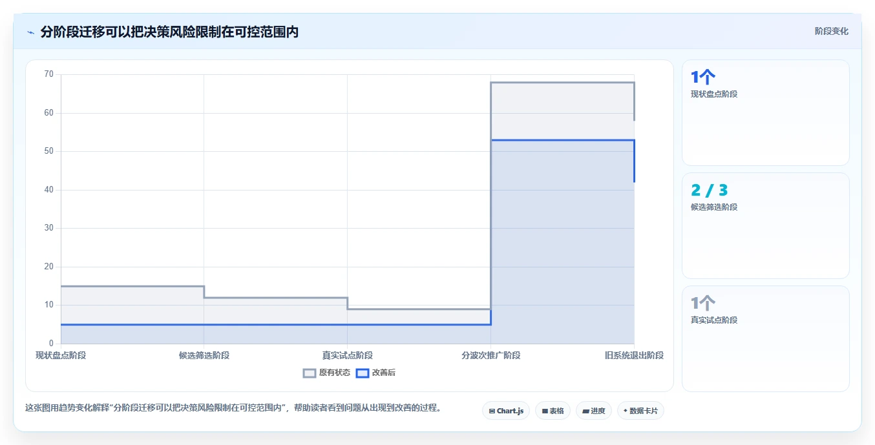Screen dimensions: 875x445
Task: Click the blue 改善后 legend swatch
Action: point(363,373)
